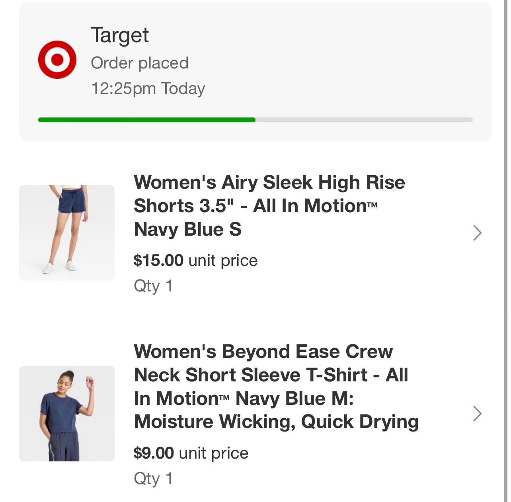Screen dimensions: 511x502
Task: Click the 12:25pm Today timestamp
Action: [148, 88]
